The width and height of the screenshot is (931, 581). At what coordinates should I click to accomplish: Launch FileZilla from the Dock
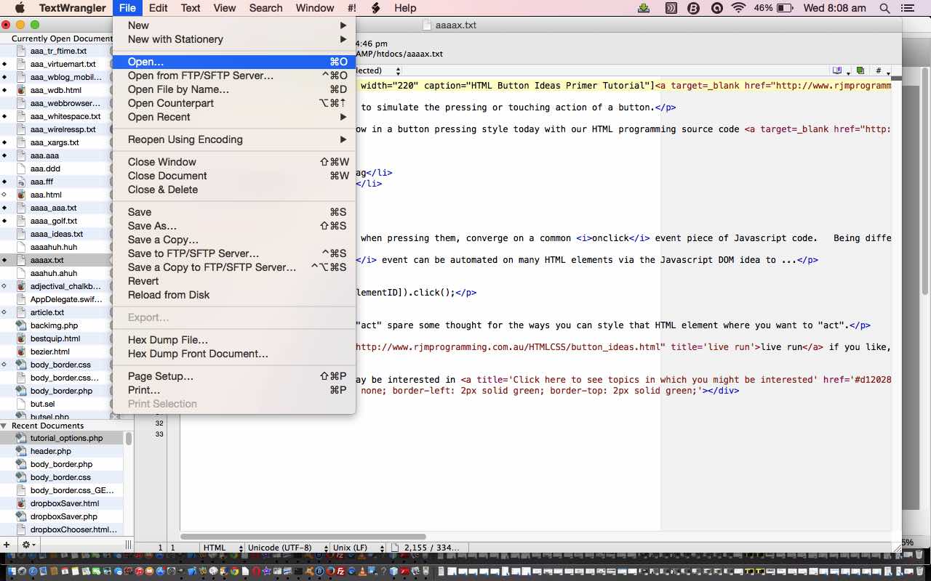(340, 572)
